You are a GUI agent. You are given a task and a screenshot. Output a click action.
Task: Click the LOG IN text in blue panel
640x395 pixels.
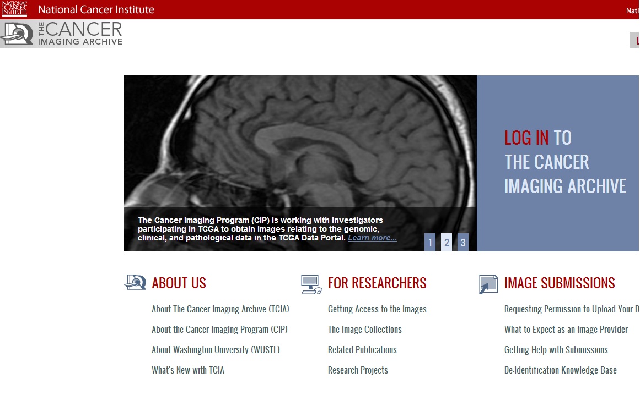[x=526, y=138]
